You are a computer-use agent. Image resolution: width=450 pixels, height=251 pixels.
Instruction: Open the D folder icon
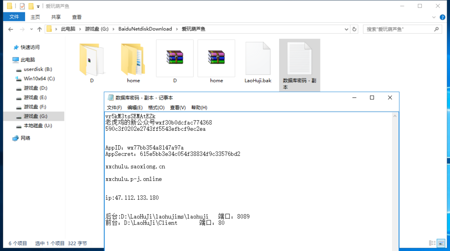(92, 59)
